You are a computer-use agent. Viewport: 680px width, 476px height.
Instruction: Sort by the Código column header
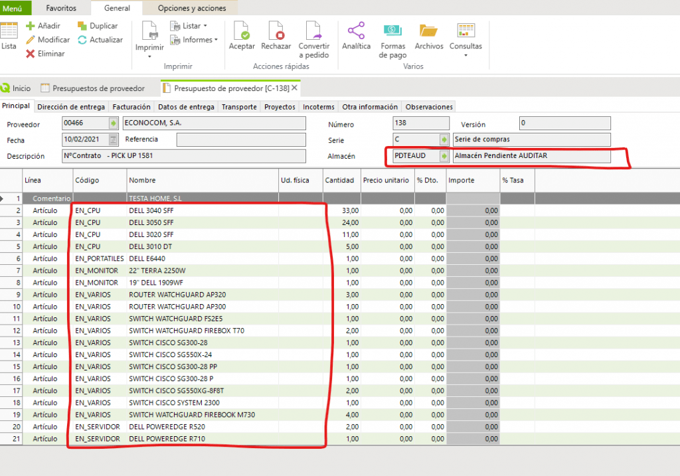pos(100,181)
